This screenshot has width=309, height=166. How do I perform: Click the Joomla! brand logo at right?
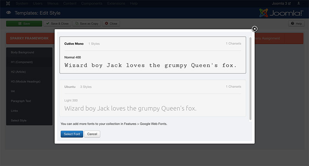(x=281, y=13)
